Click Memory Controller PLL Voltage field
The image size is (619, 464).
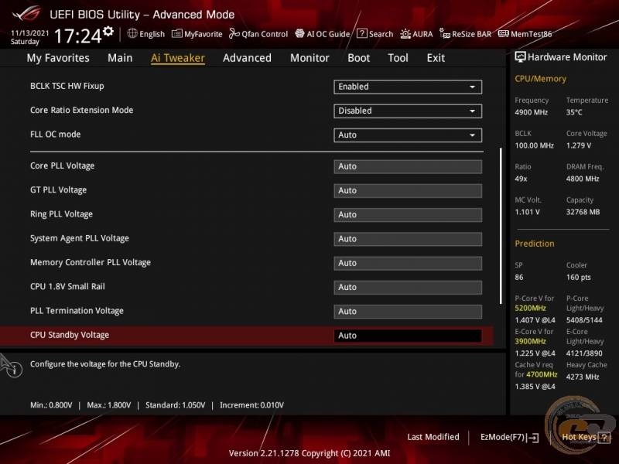pyautogui.click(x=408, y=263)
